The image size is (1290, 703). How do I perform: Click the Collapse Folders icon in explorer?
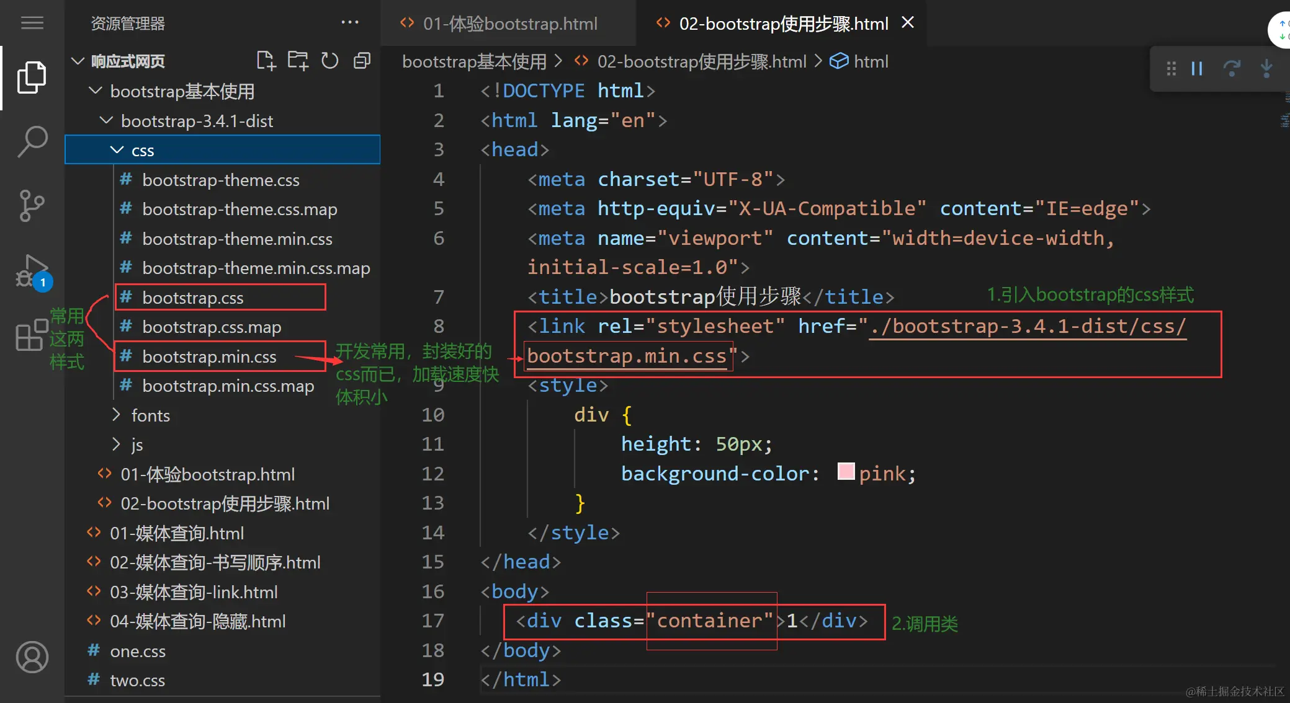[x=362, y=61]
